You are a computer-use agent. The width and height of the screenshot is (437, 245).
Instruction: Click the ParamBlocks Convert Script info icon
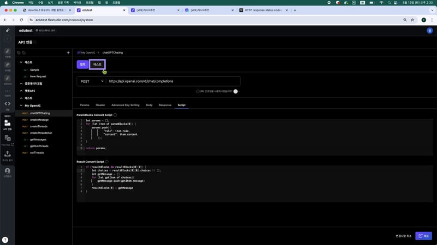click(115, 115)
